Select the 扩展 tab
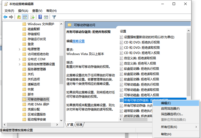Viewport: 201px width, 138px height. tap(70, 125)
